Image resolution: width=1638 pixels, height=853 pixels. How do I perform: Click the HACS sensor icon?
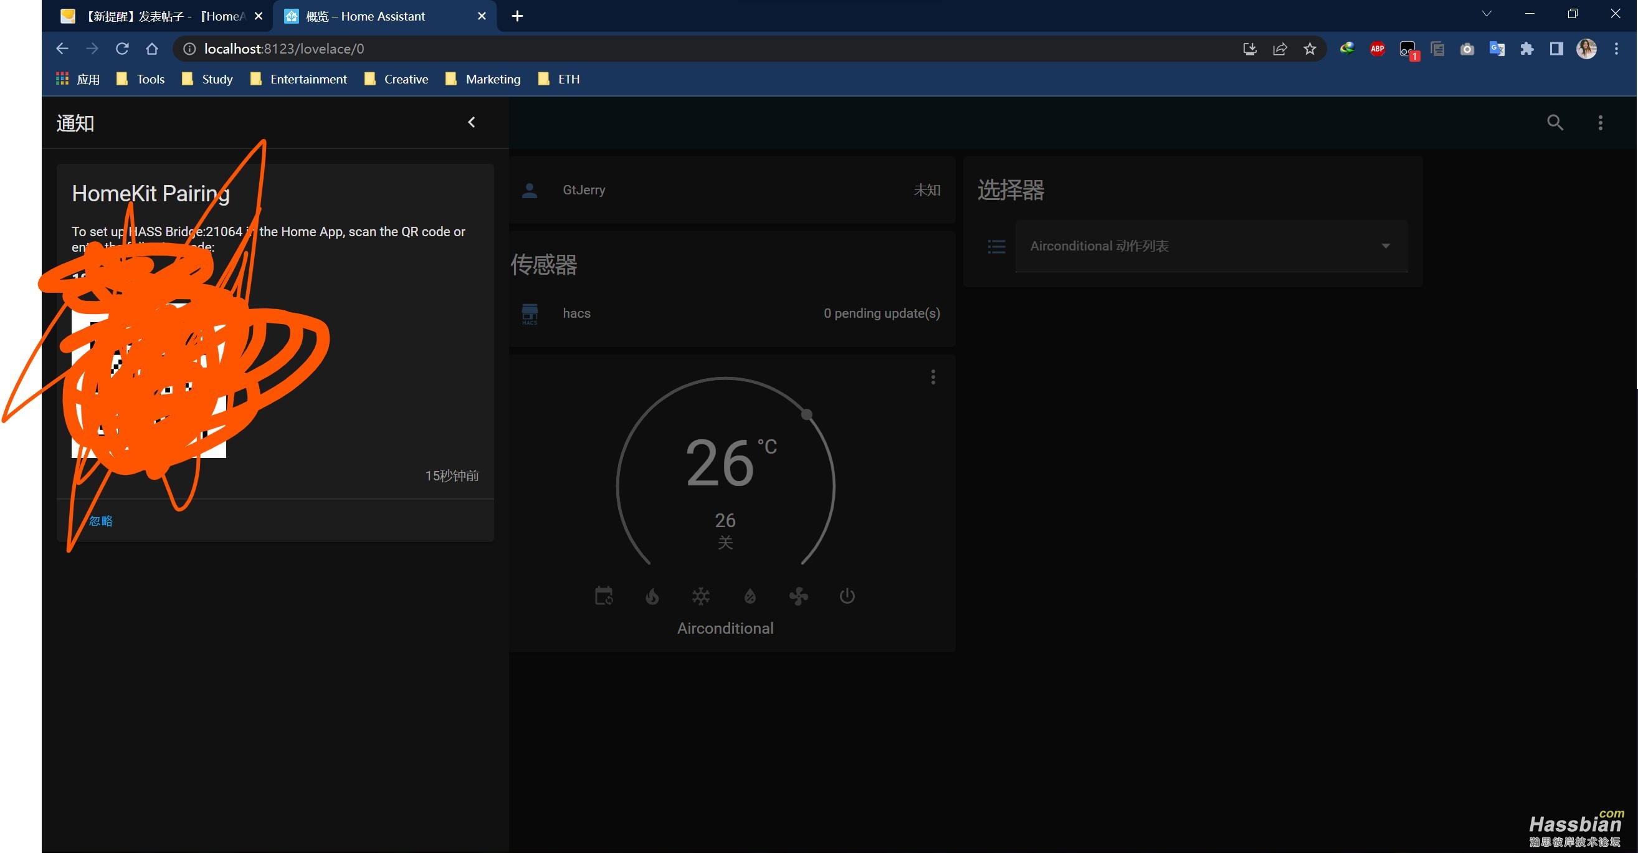[530, 313]
